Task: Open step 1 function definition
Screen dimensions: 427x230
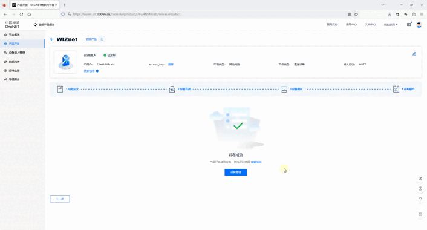Action: (72, 89)
